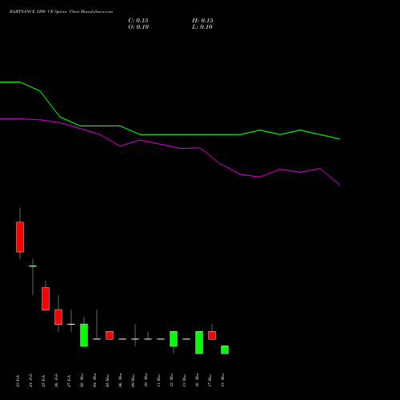
Task: Click the 18 Mar date label
Action: coord(222,380)
